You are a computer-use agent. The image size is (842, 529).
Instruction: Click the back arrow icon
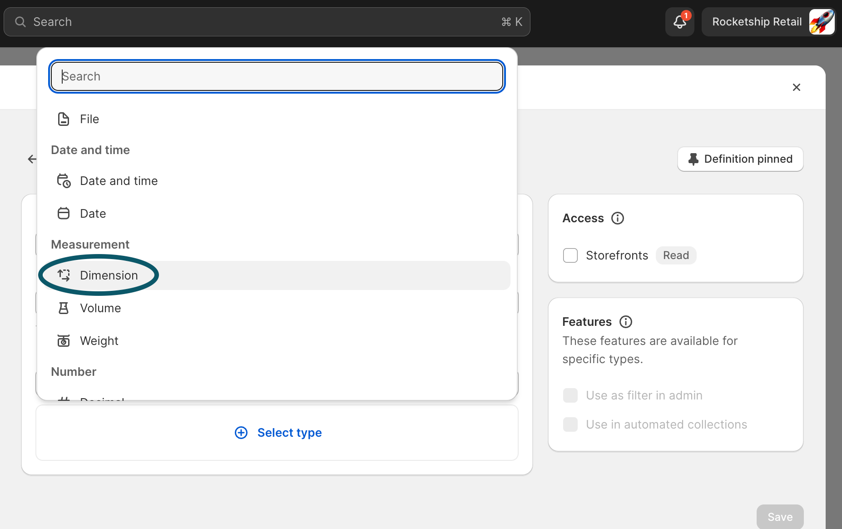pos(32,159)
